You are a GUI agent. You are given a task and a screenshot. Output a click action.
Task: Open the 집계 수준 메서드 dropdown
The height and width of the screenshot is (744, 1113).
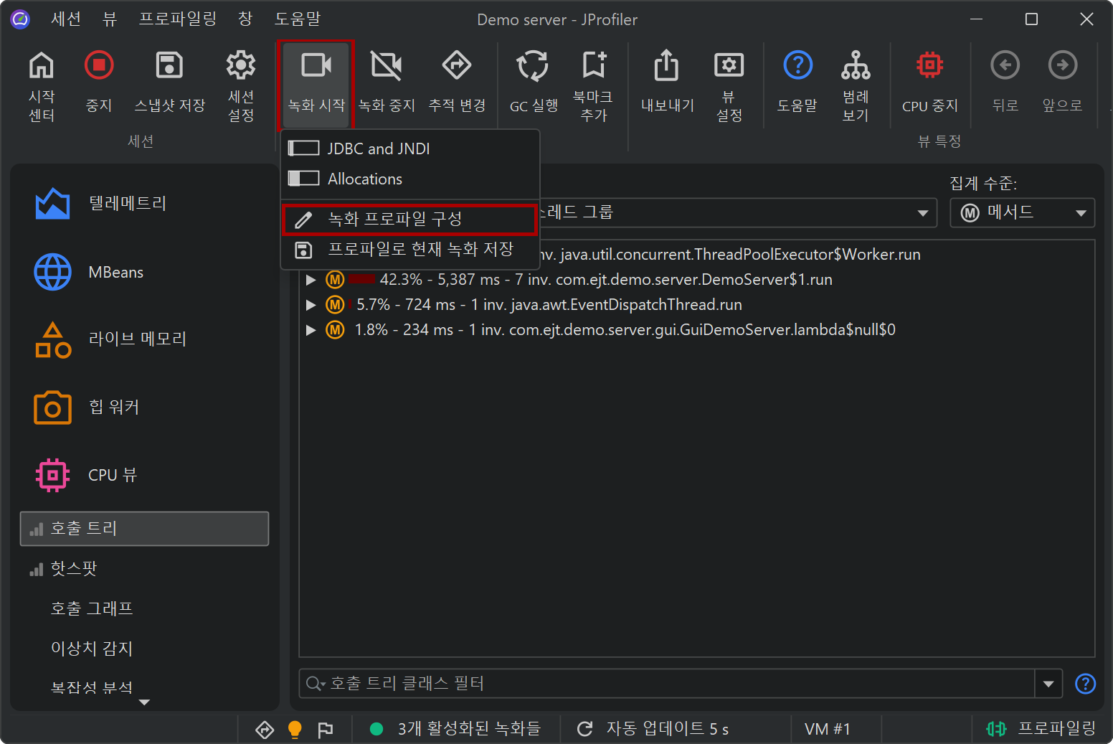tap(1022, 213)
